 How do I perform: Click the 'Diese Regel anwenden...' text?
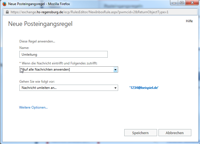coord(37,41)
